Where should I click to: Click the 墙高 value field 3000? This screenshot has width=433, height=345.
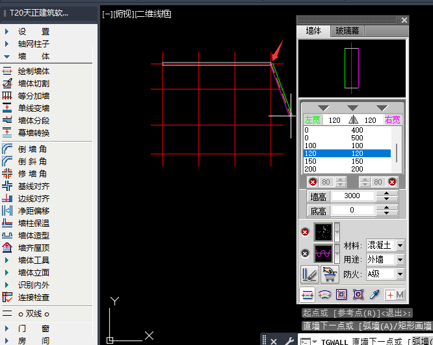coord(352,196)
